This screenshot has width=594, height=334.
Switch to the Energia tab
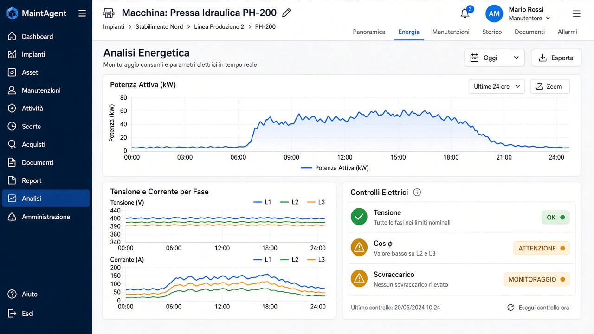coord(409,32)
